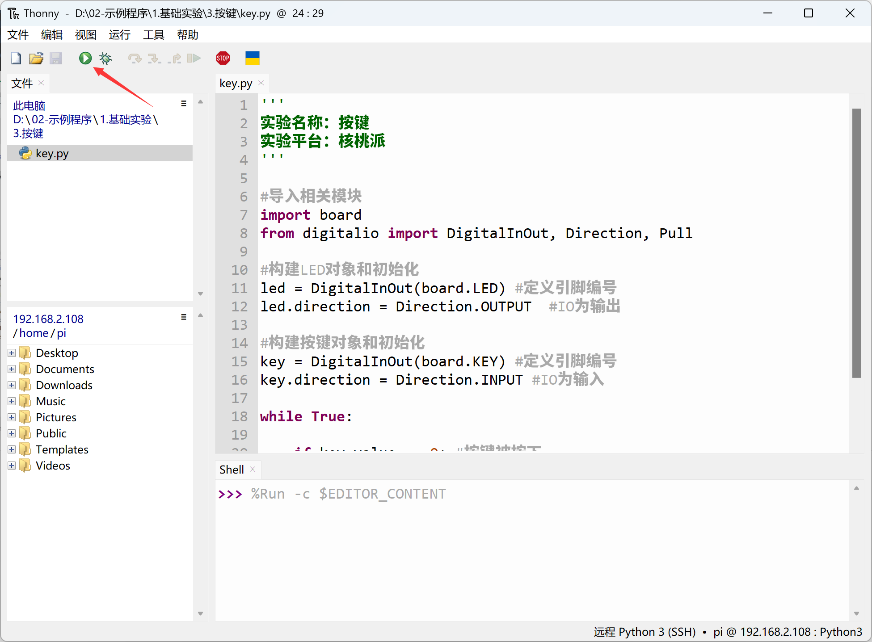This screenshot has width=872, height=642.
Task: Open the 帮助 menu
Action: [188, 35]
